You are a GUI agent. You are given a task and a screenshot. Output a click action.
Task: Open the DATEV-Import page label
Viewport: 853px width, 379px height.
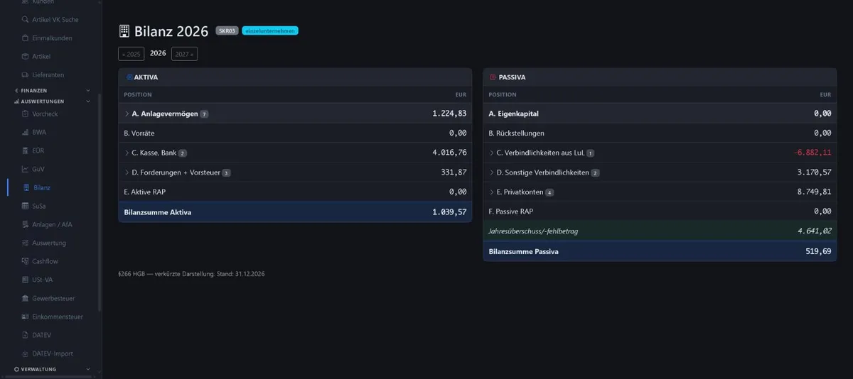(x=53, y=353)
